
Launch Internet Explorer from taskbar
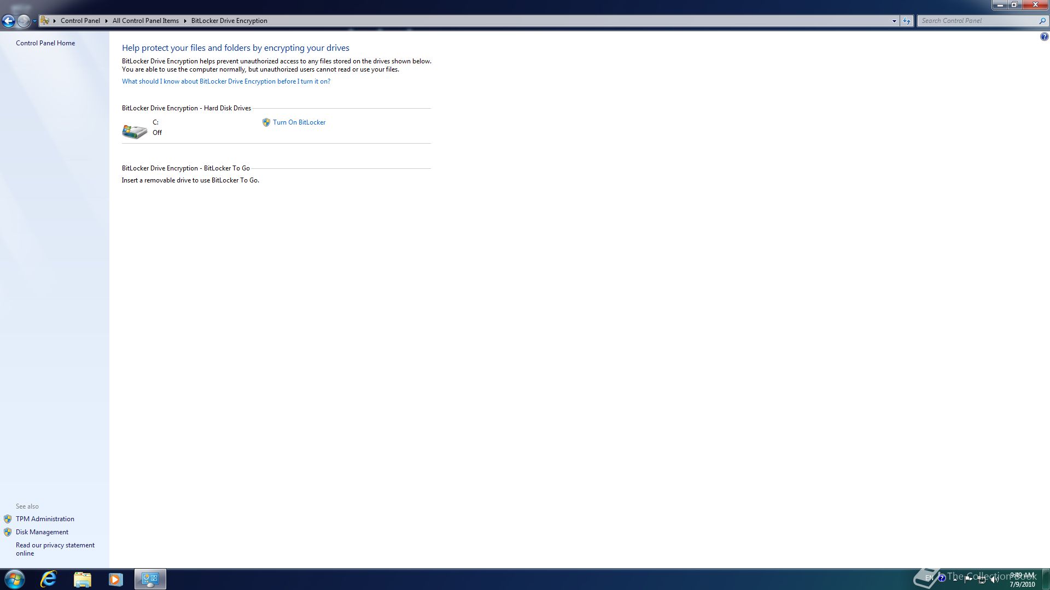pos(49,579)
